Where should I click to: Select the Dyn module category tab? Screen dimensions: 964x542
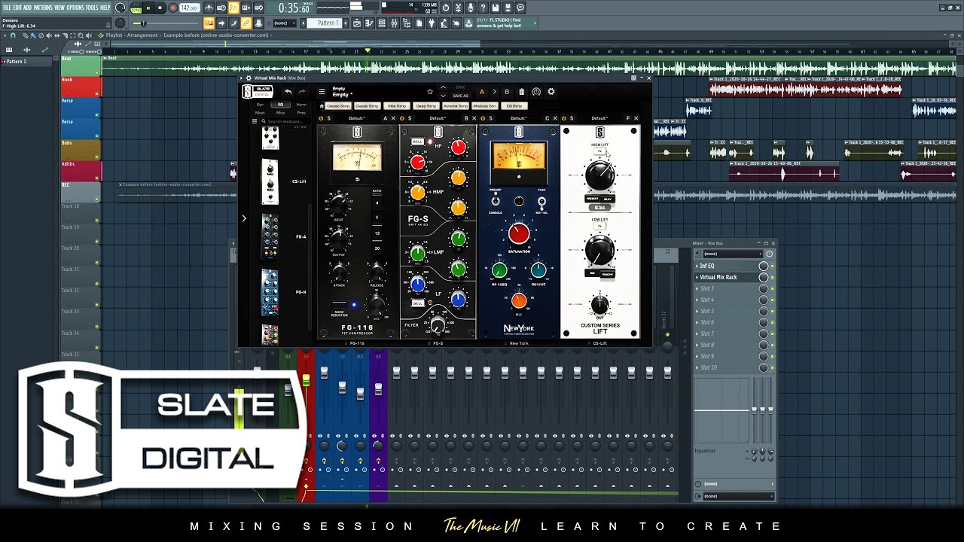pos(260,105)
